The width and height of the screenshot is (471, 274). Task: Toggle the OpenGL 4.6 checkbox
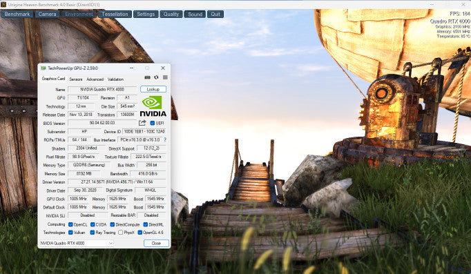coord(140,233)
